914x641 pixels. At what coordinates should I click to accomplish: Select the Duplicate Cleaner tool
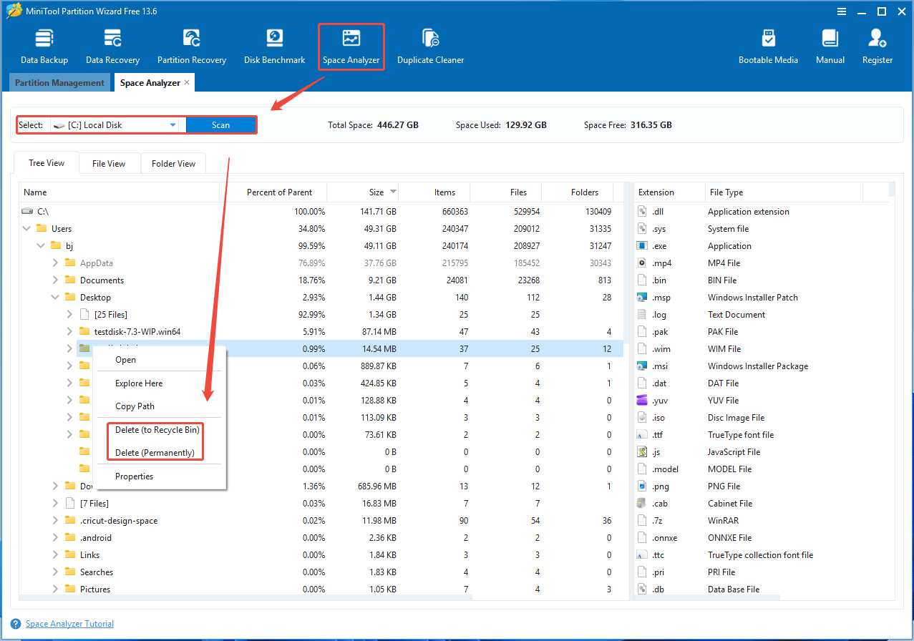point(430,44)
